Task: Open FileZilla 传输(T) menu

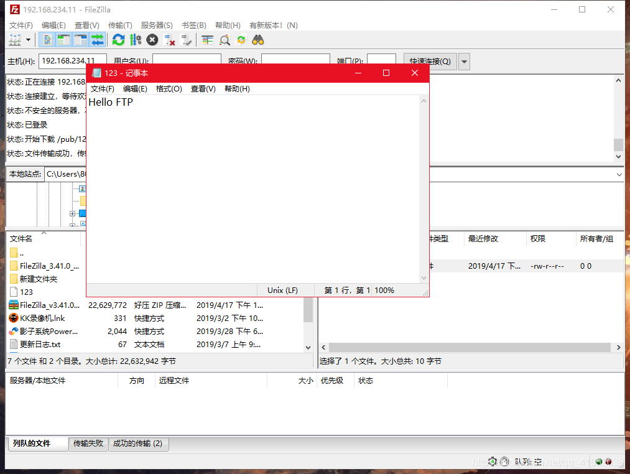Action: pyautogui.click(x=120, y=26)
